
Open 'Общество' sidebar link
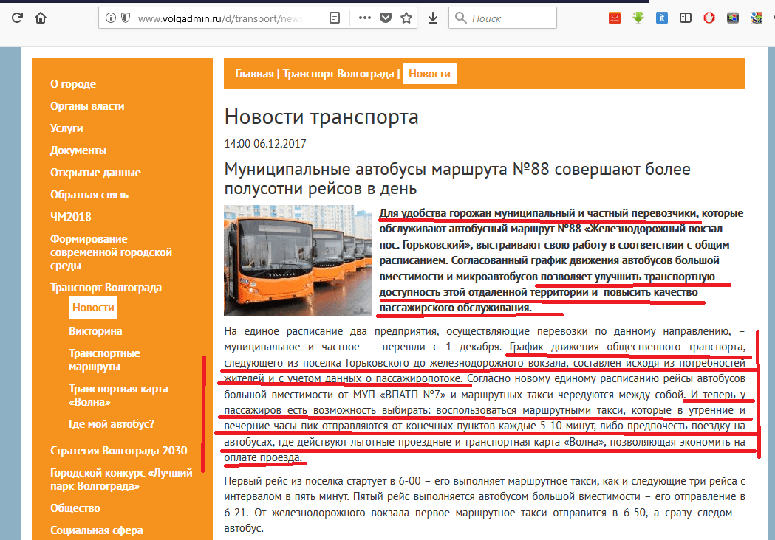click(75, 508)
